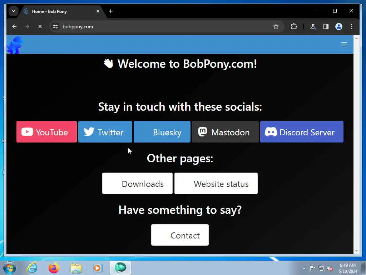Open the YouTube social button
The width and height of the screenshot is (366, 275).
point(46,132)
